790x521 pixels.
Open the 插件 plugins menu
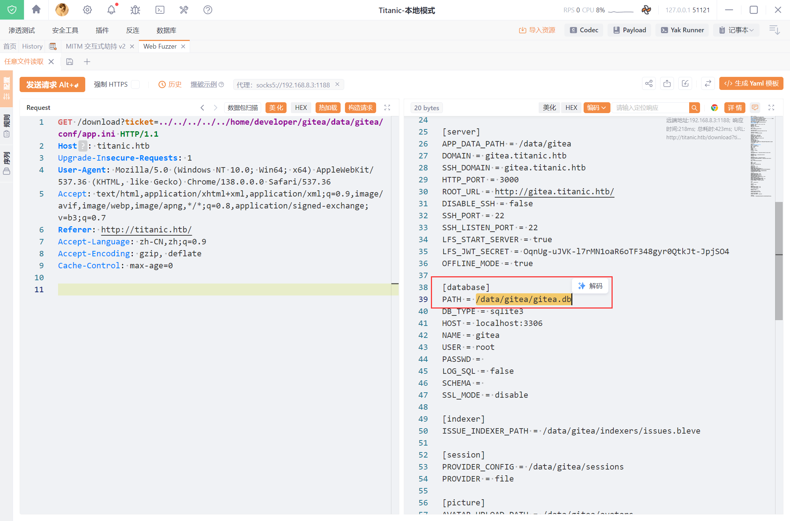(102, 30)
